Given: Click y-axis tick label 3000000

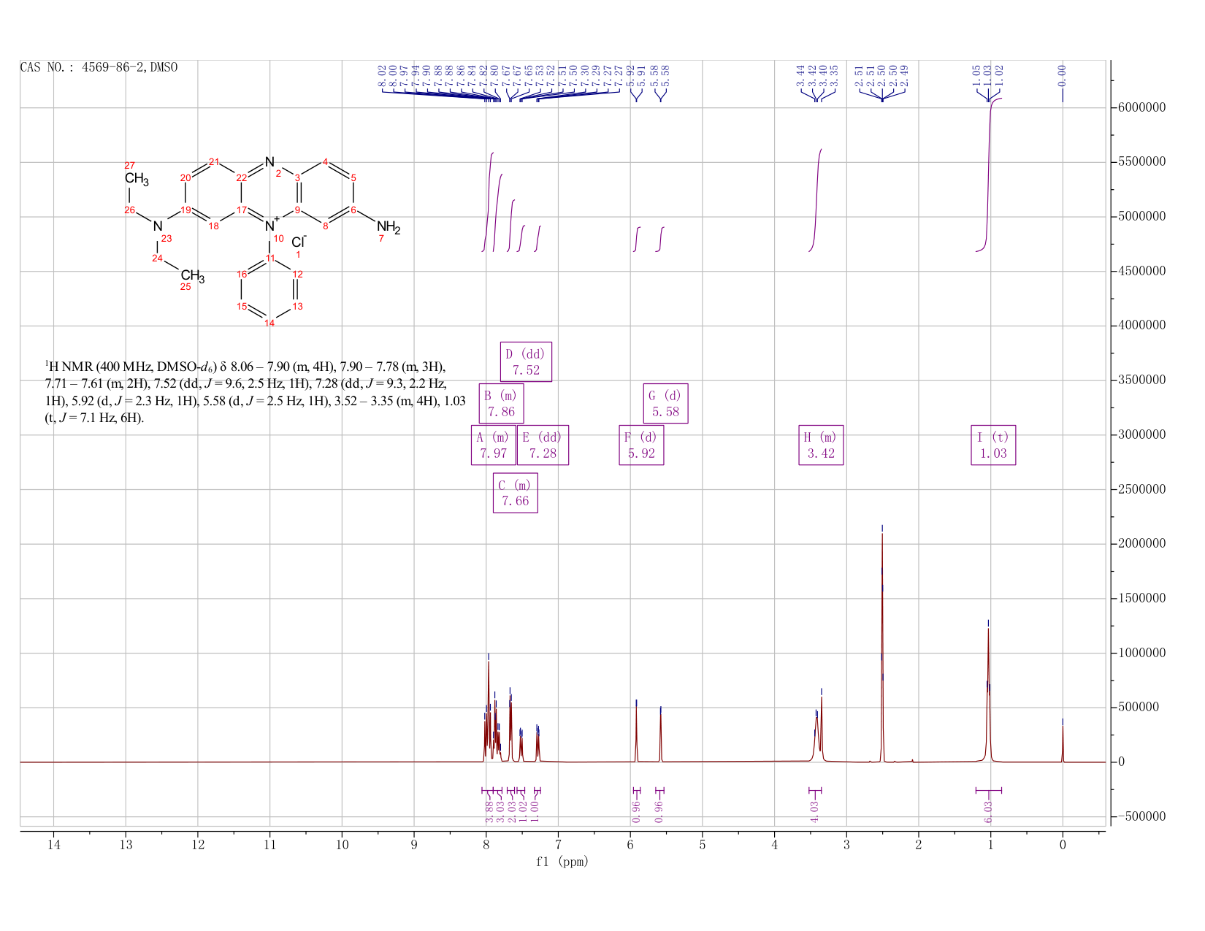Looking at the screenshot, I should pos(1141,434).
